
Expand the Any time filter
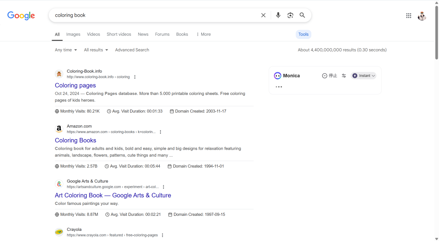point(66,50)
